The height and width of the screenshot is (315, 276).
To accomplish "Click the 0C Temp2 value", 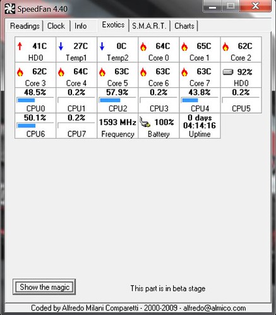I will point(121,46).
